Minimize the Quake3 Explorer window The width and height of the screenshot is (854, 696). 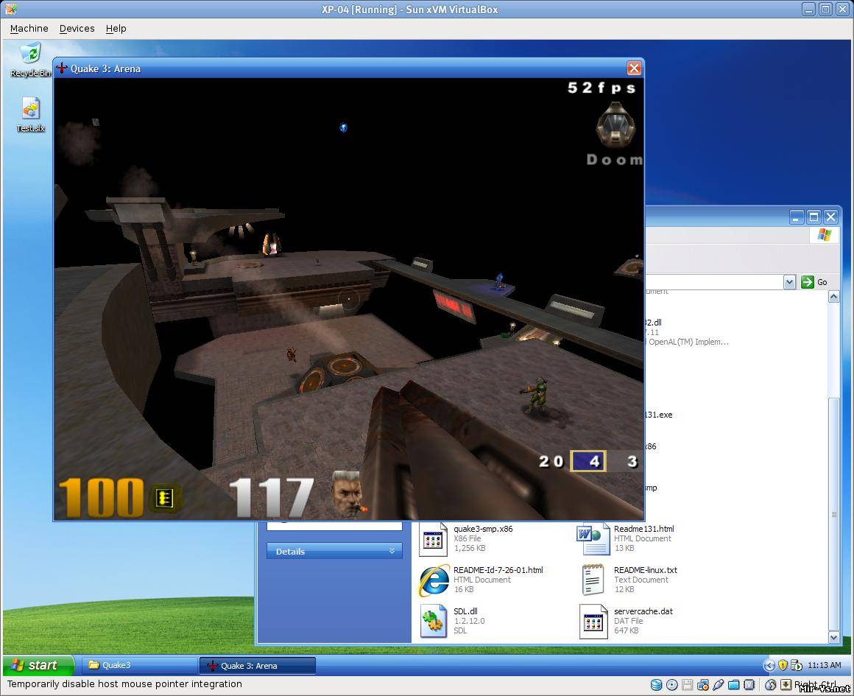pos(797,217)
